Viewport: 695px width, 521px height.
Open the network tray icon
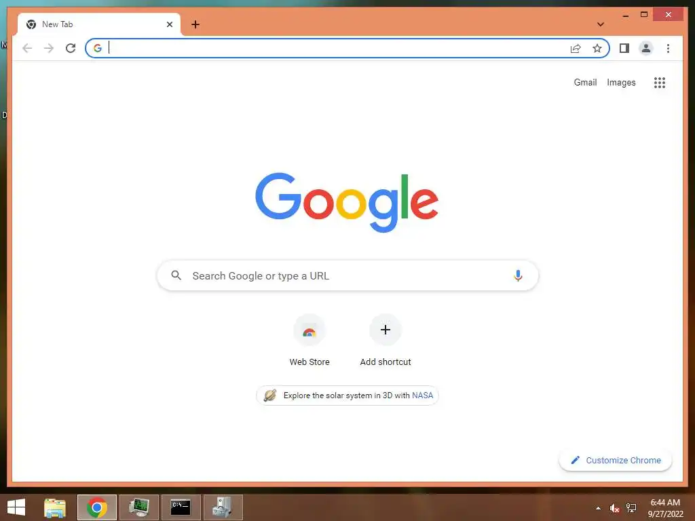tap(631, 508)
